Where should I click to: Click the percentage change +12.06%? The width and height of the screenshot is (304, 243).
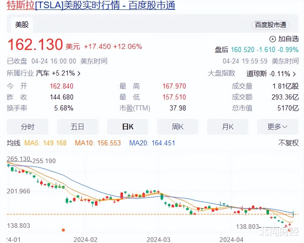click(x=127, y=47)
